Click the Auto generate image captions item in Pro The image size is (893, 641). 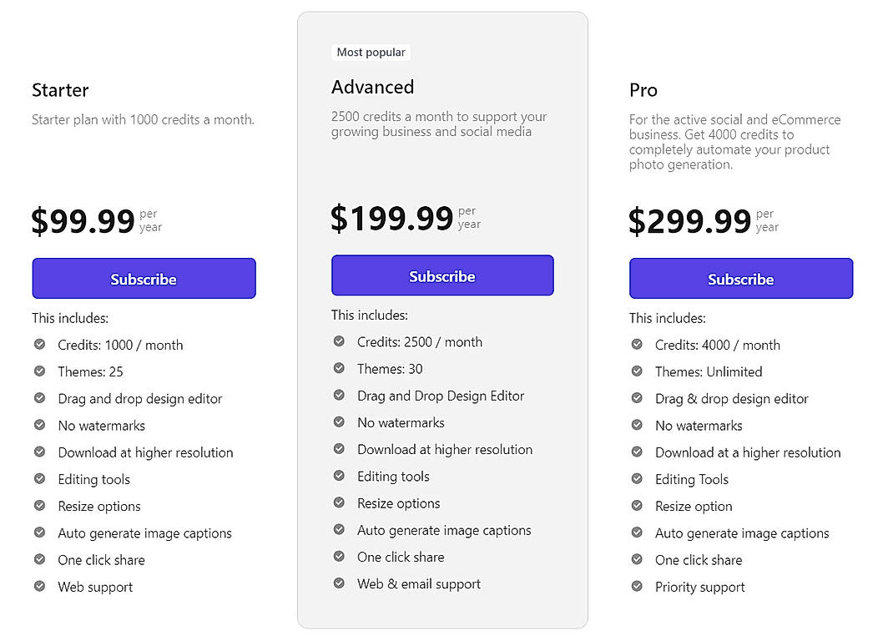click(742, 533)
